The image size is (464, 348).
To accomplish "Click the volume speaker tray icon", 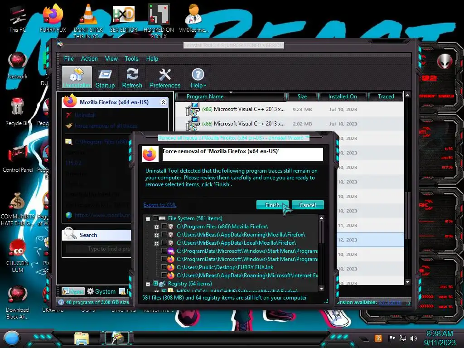I will [414, 338].
